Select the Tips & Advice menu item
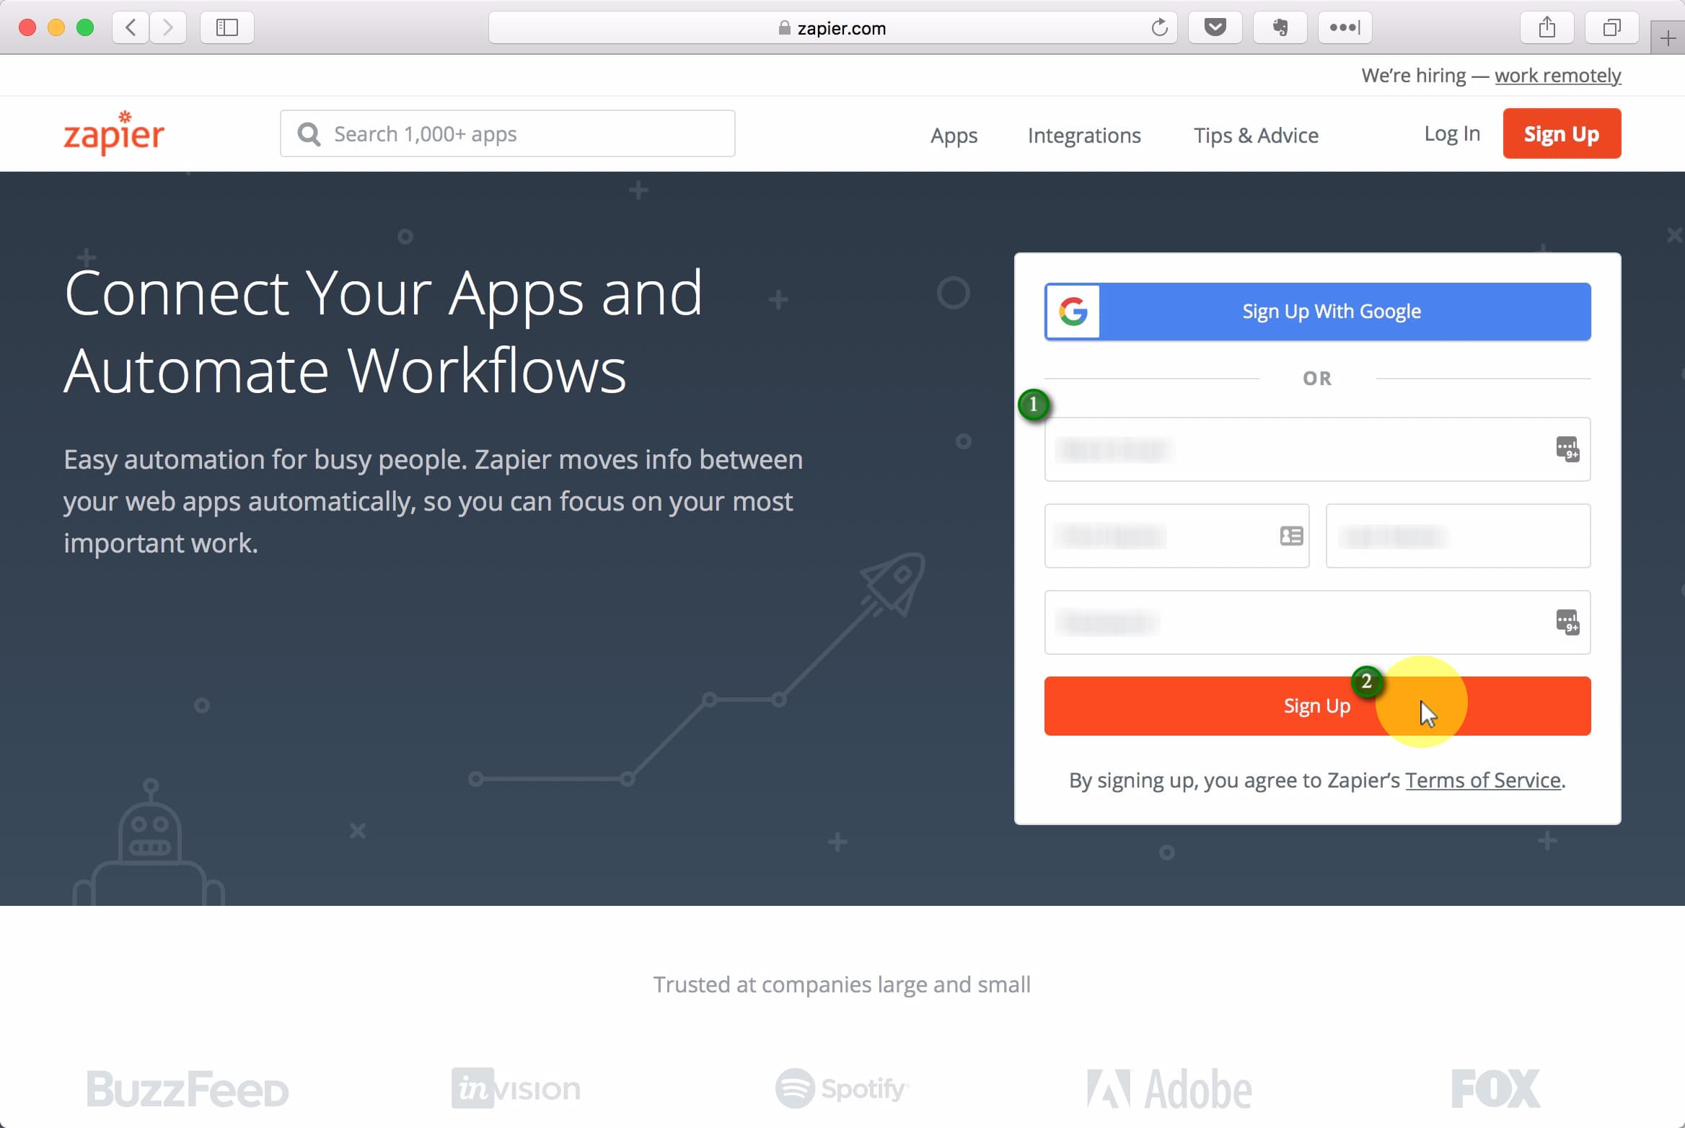The width and height of the screenshot is (1685, 1128). point(1256,135)
